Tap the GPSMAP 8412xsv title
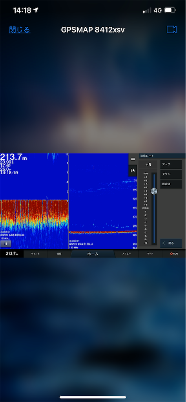This screenshot has width=186, height=402. point(93,30)
